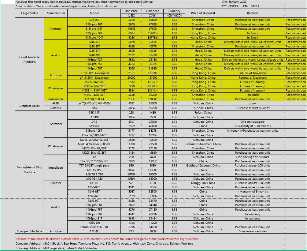307x251 pixels.
Task: Click the "Ten Units" remark
Action: click(253, 95)
